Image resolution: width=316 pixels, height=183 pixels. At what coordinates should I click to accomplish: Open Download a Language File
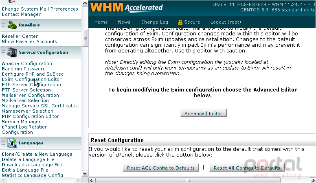coord(32,165)
